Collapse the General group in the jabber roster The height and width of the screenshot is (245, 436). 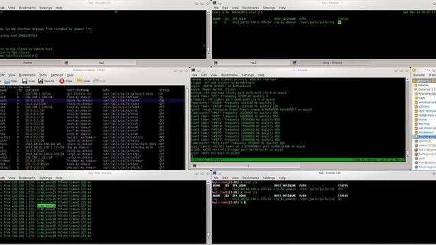coord(416,89)
